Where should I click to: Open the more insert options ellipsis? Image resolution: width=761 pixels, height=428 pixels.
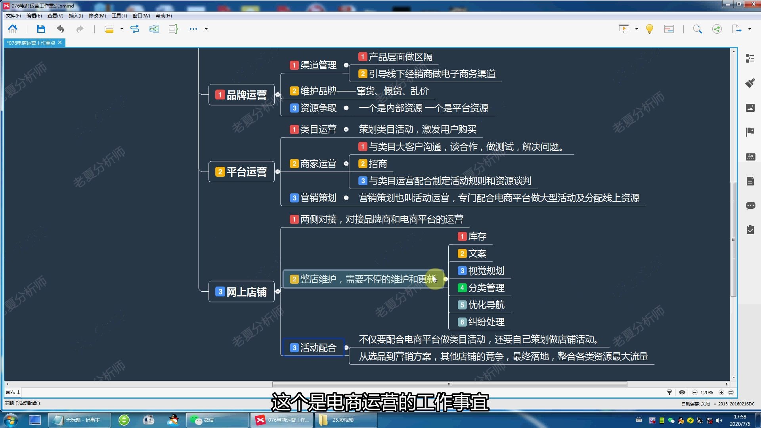(193, 29)
